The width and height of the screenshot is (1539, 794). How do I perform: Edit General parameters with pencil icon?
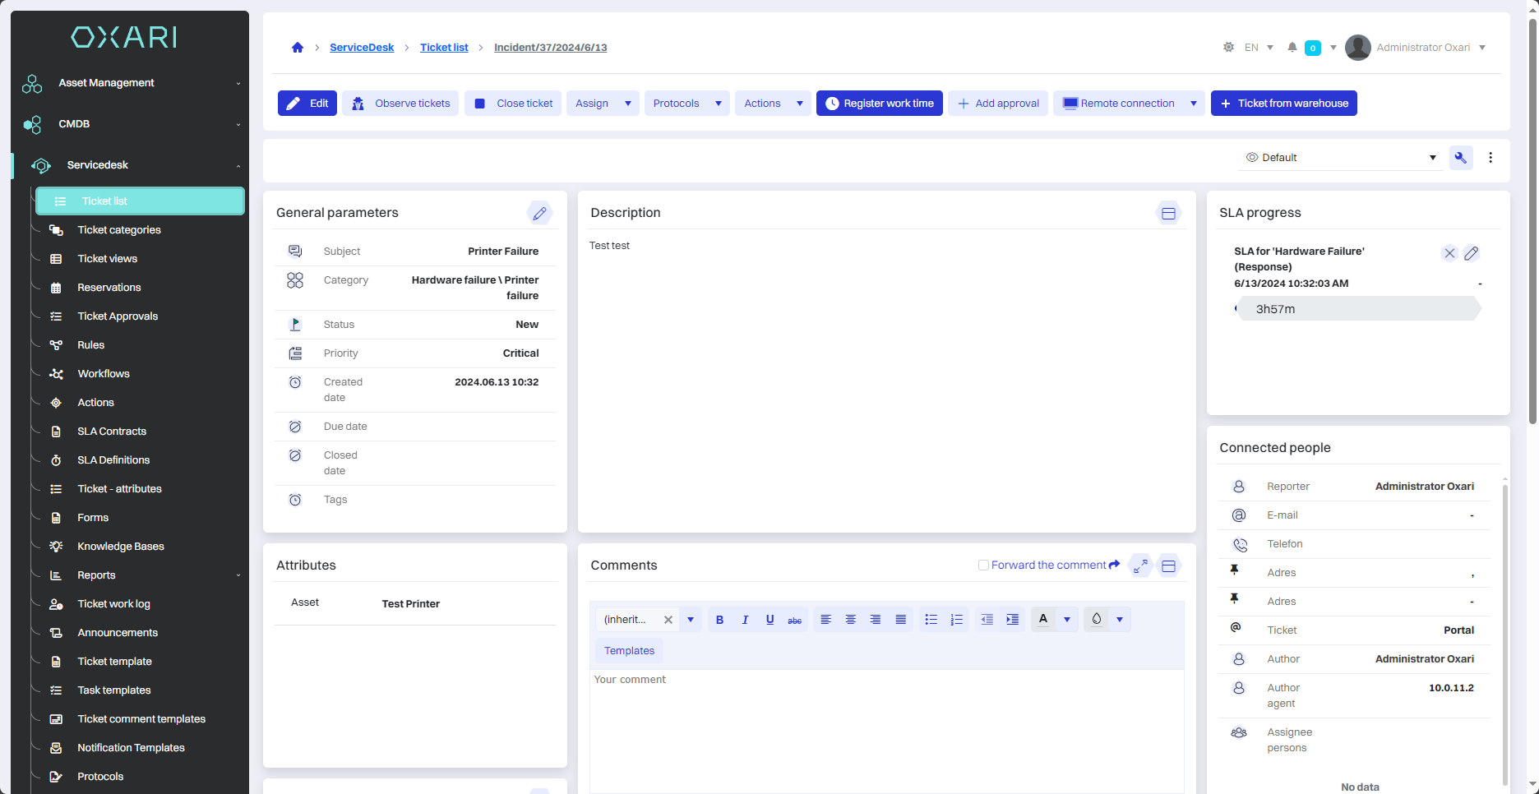(x=539, y=214)
